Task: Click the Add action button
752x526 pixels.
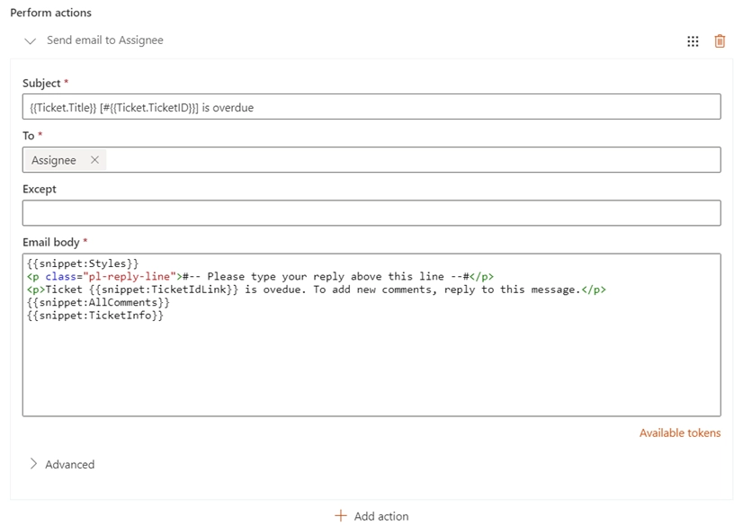Action: pos(372,516)
